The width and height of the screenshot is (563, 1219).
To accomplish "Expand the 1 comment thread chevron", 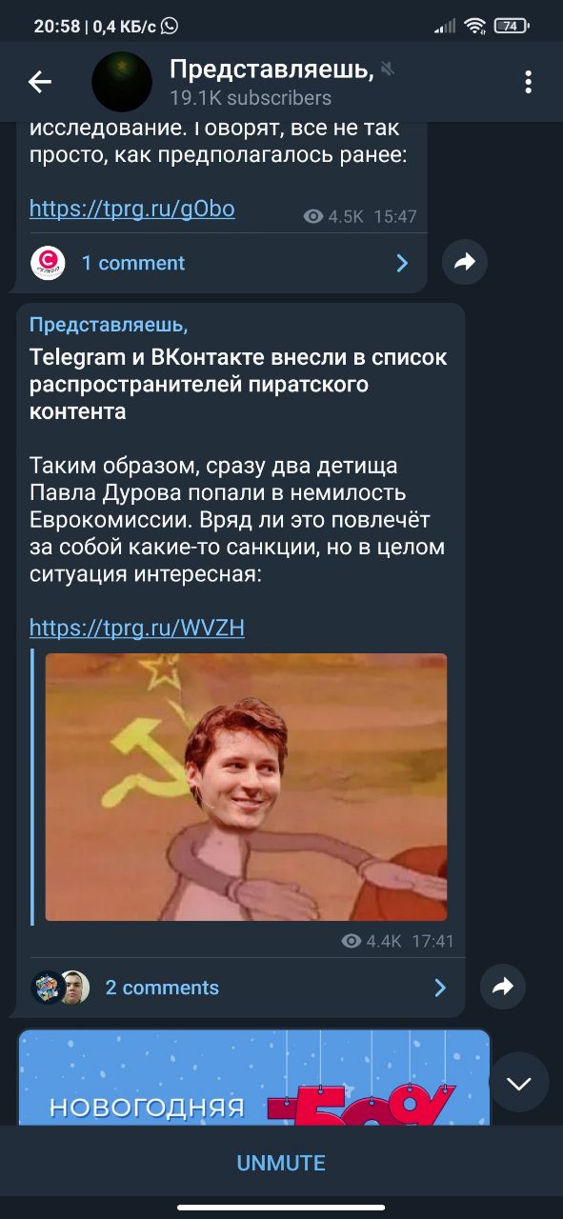I will click(402, 263).
